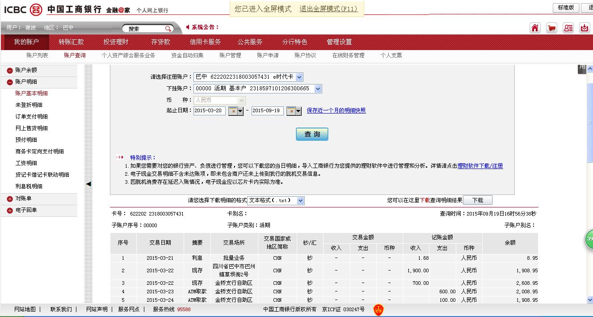The height and width of the screenshot is (317, 593).
Task: Click the red home icon
Action: point(535,28)
